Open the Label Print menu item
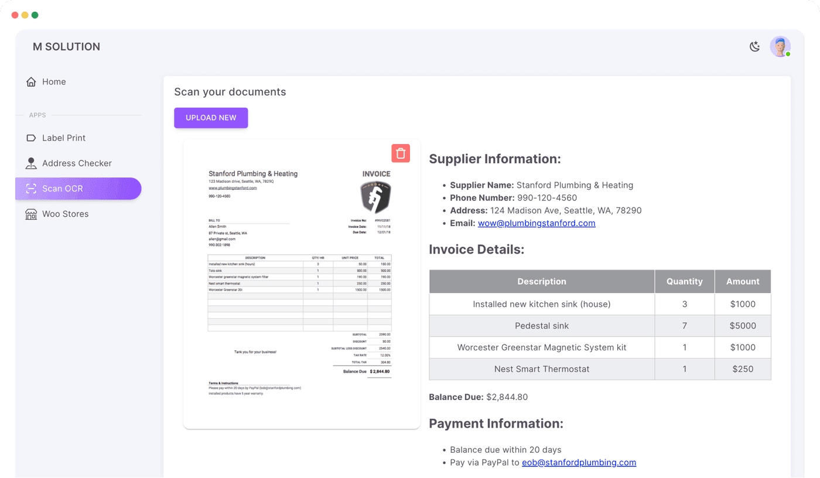This screenshot has width=820, height=478. coord(78,138)
